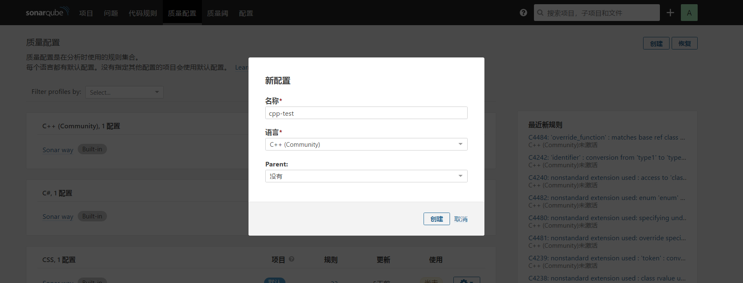This screenshot has width=743, height=283.
Task: Open rule C4484 override_function link
Action: 607,137
